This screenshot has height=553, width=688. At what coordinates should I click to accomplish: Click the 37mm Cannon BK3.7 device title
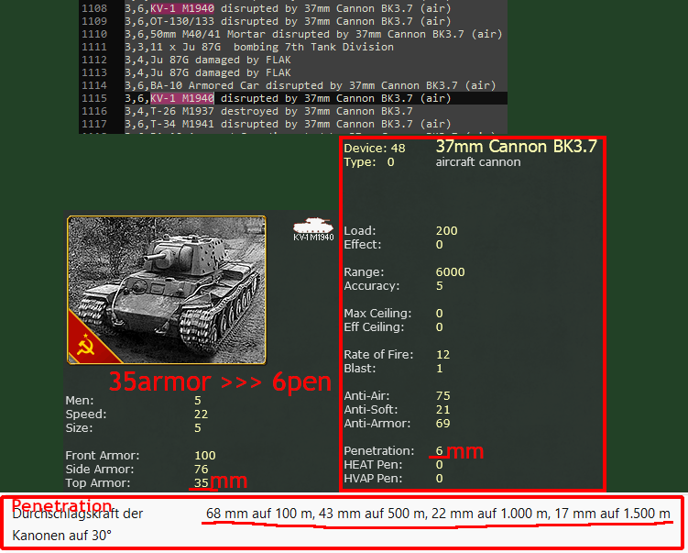[516, 146]
